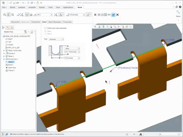This screenshot has height=137, width=183.
Task: Switch to the folder browser navigator icon
Action: tap(8, 28)
